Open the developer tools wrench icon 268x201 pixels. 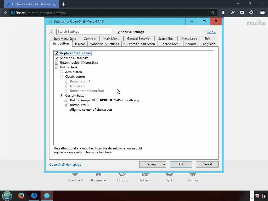[x=233, y=13]
